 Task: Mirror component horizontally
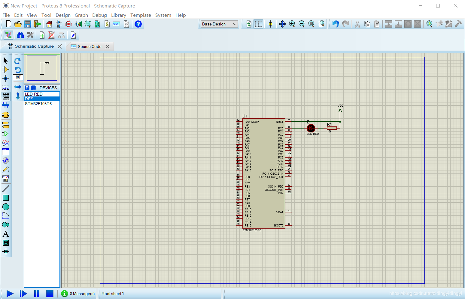(17, 87)
